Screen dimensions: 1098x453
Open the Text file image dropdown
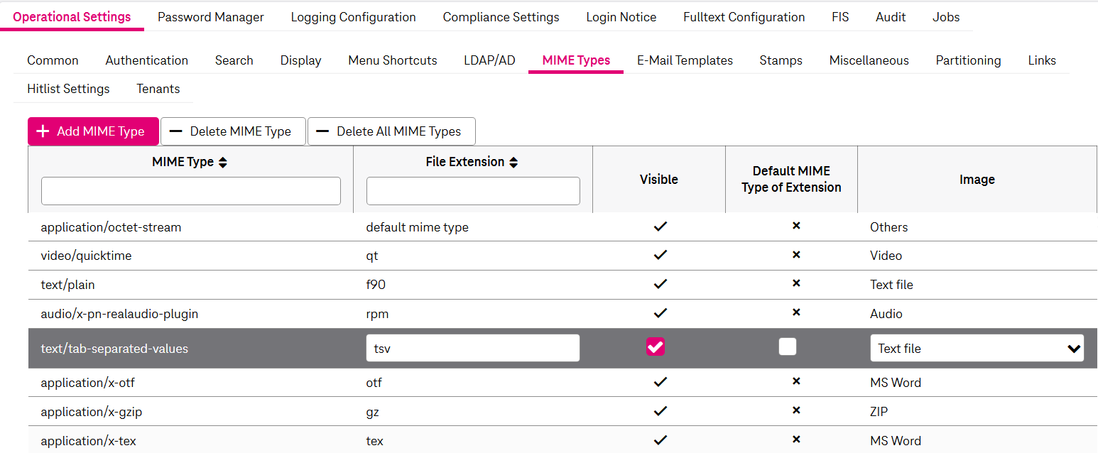point(977,348)
